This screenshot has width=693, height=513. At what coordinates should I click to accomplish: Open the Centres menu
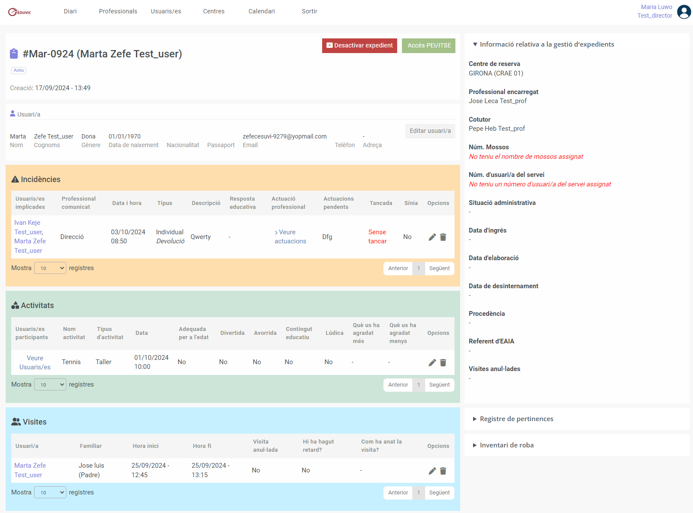pos(214,11)
